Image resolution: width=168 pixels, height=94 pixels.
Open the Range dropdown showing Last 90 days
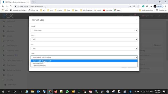click(x=84, y=30)
